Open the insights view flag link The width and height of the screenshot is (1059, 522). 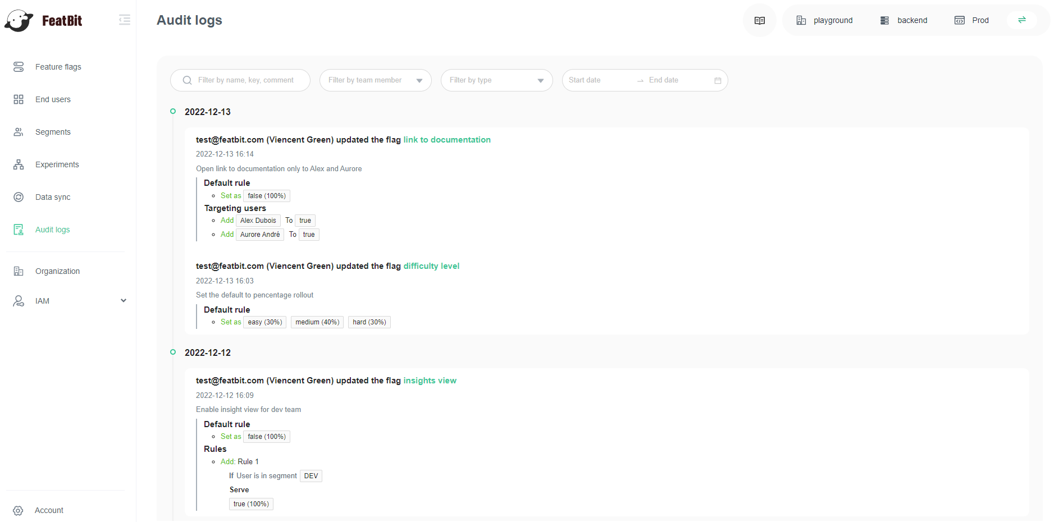430,381
